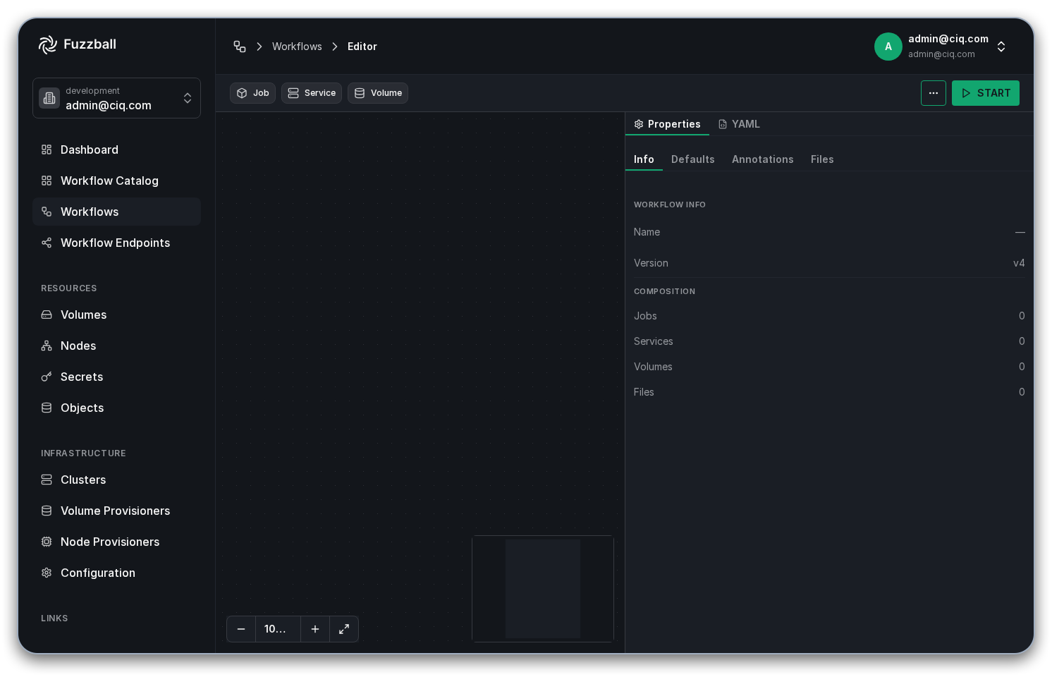1052x677 pixels.
Task: Click the Dashboard grid icon
Action: [x=47, y=150]
